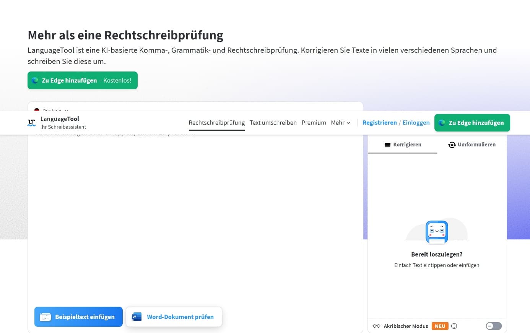This screenshot has width=530, height=333.
Task: Open the Deutsch language dropdown
Action: click(52, 110)
